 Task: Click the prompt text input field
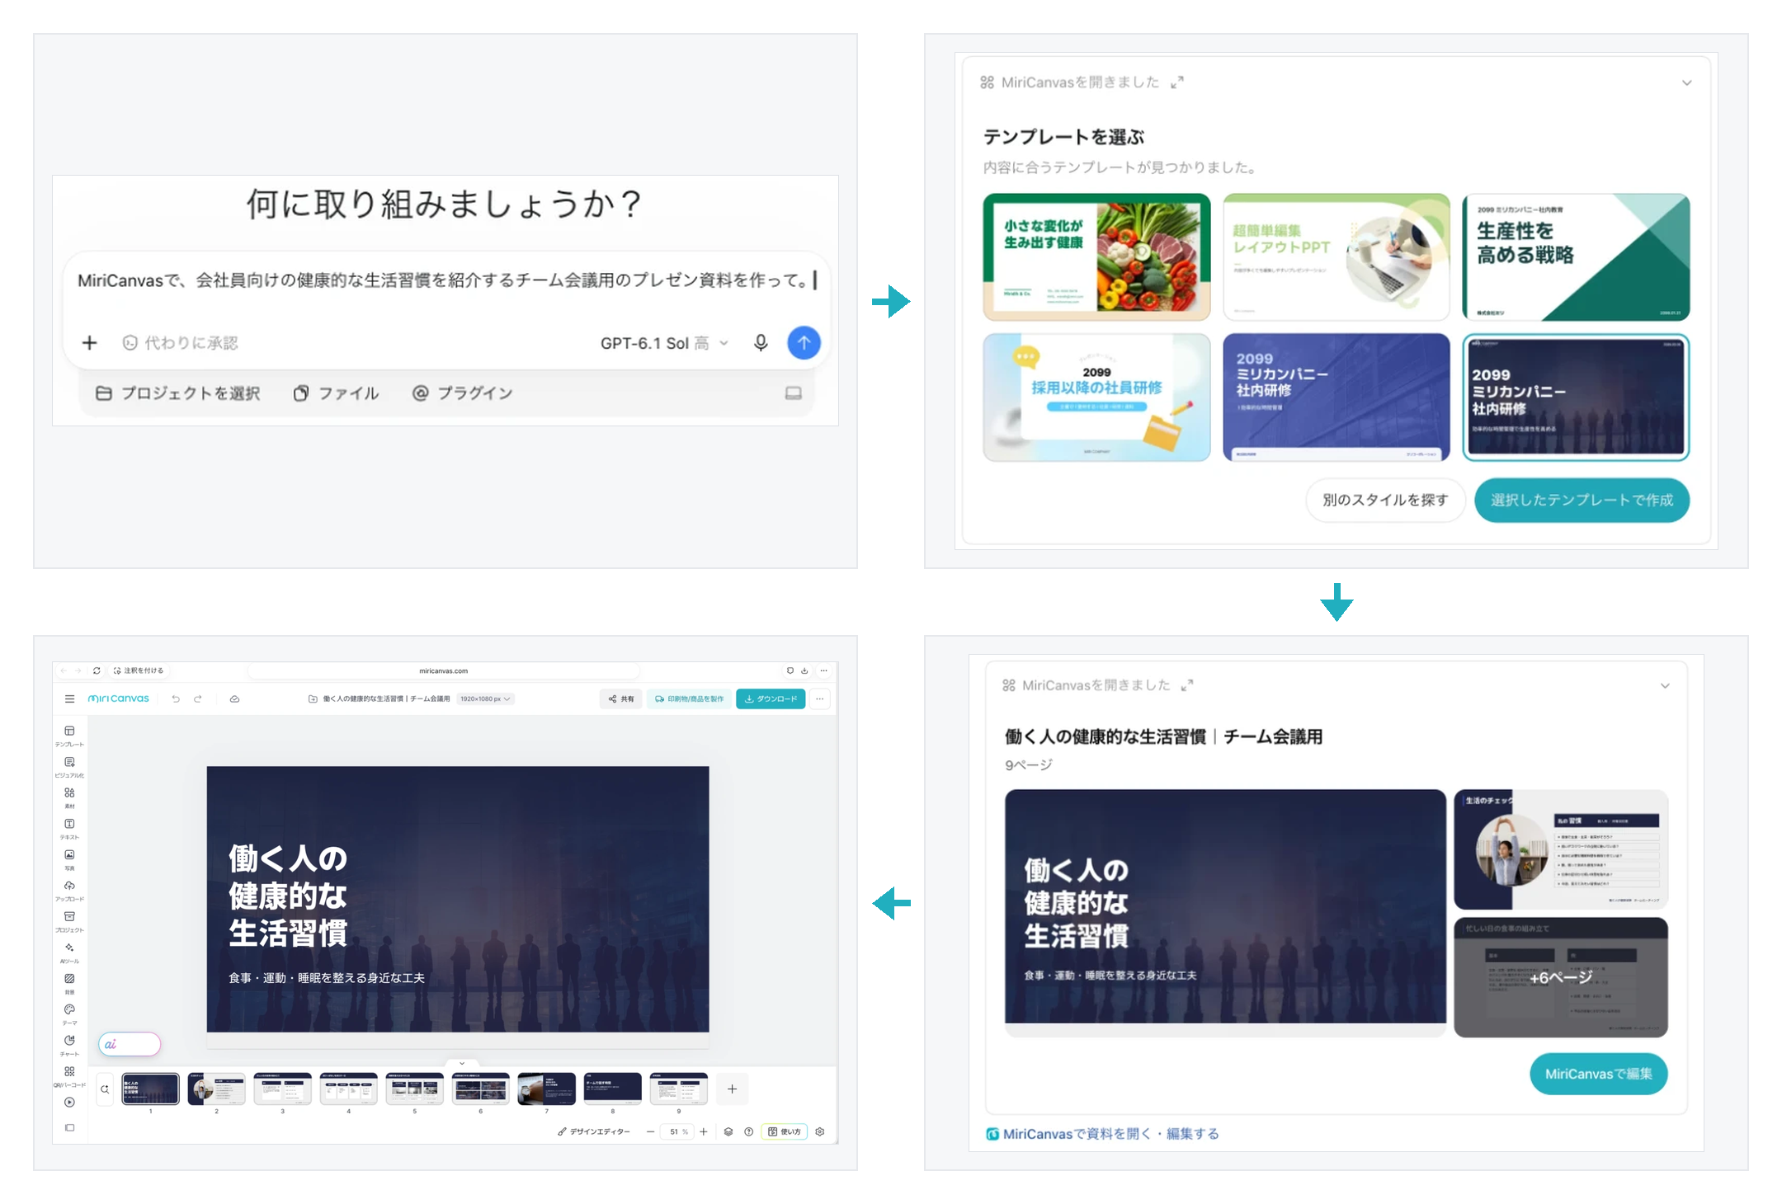pyautogui.click(x=446, y=281)
